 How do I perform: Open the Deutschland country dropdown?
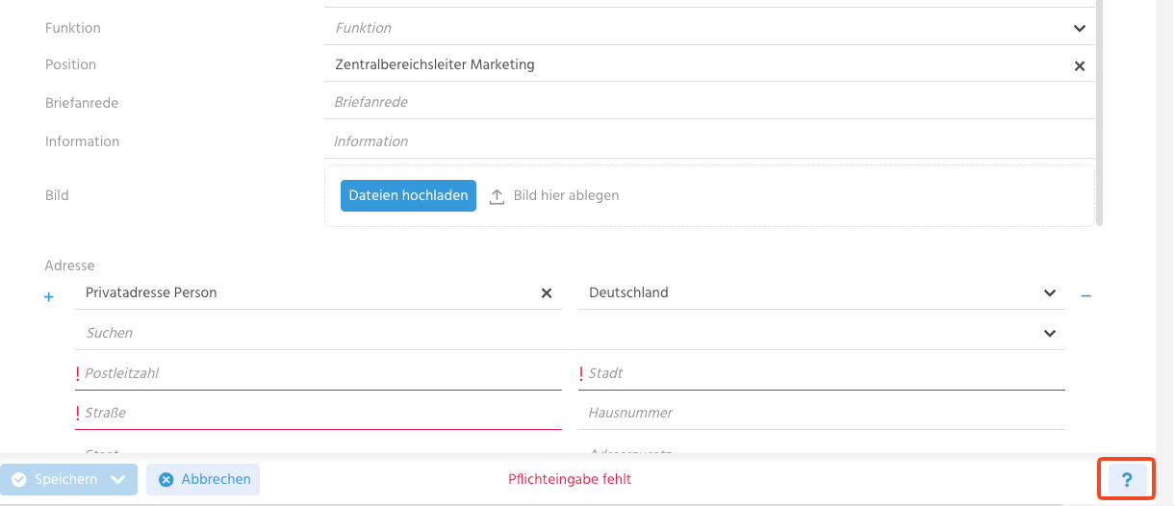click(x=1049, y=293)
